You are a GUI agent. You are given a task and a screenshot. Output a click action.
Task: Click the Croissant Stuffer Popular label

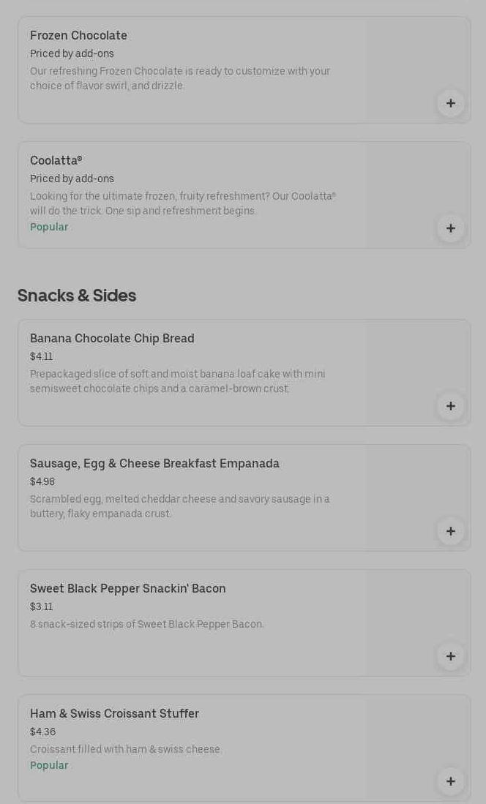tap(49, 765)
